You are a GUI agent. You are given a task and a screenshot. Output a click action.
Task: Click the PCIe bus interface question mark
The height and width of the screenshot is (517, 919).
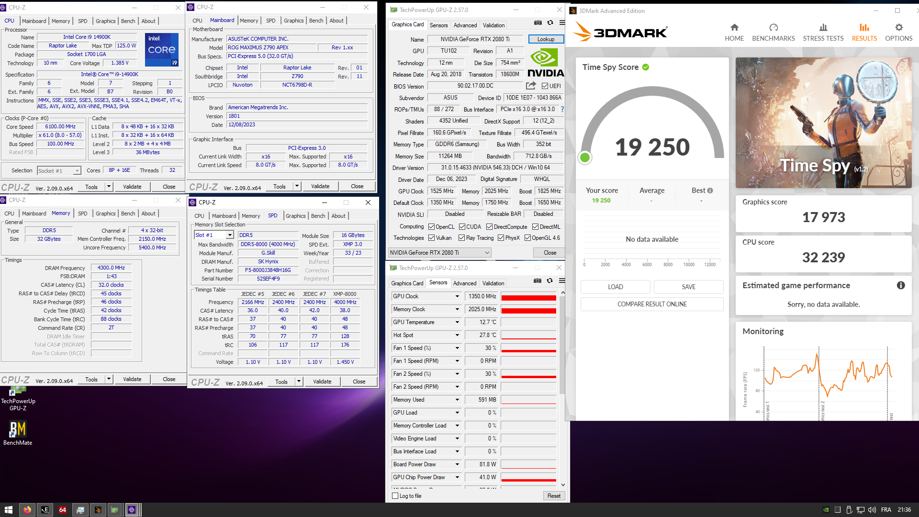pos(562,109)
